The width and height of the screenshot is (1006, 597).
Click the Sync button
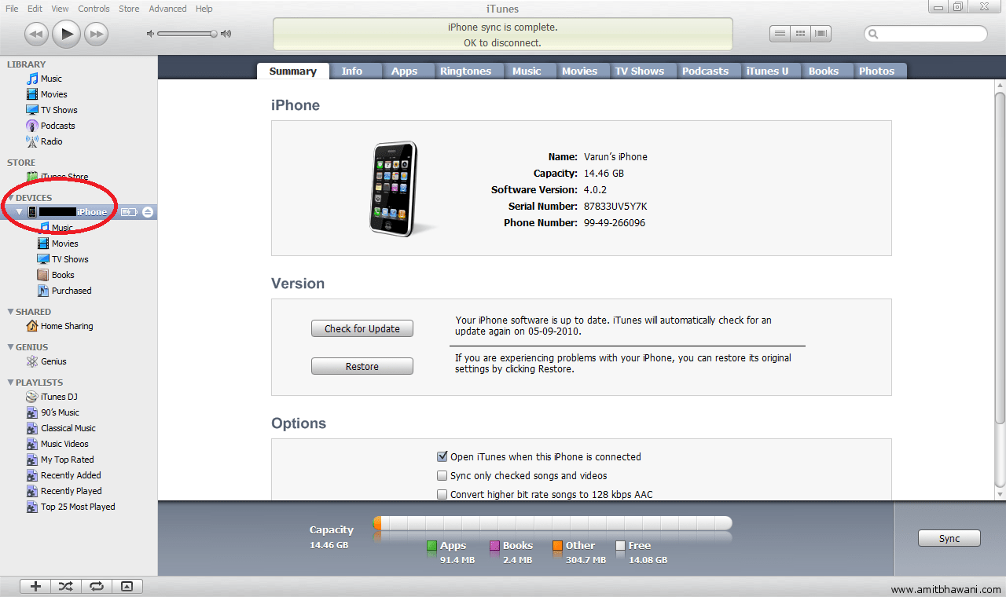(949, 538)
